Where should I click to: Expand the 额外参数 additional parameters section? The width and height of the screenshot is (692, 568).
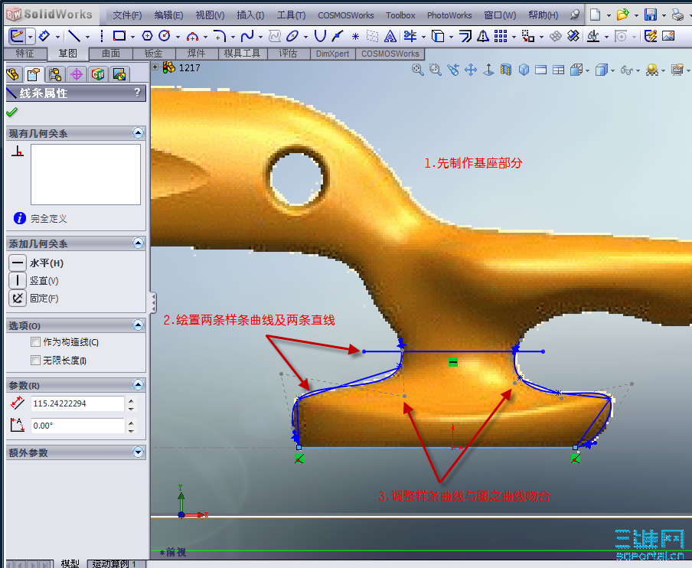pyautogui.click(x=138, y=452)
